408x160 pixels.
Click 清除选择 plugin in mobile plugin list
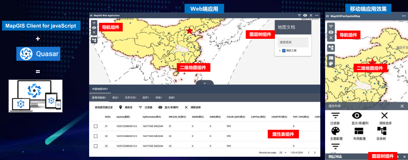tap(385, 118)
